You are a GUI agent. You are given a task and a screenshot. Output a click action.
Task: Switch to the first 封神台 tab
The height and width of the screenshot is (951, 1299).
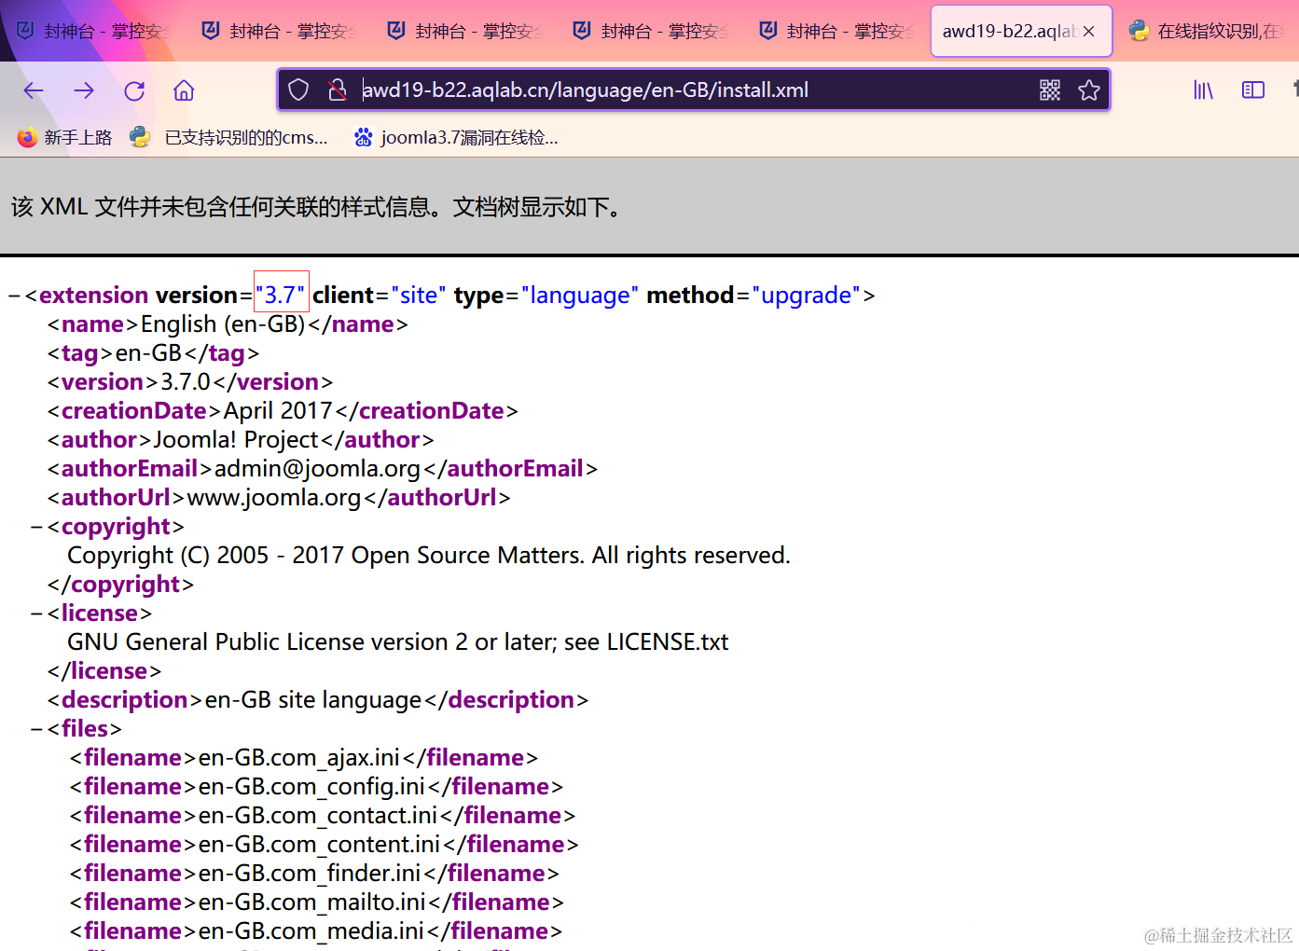tap(93, 32)
